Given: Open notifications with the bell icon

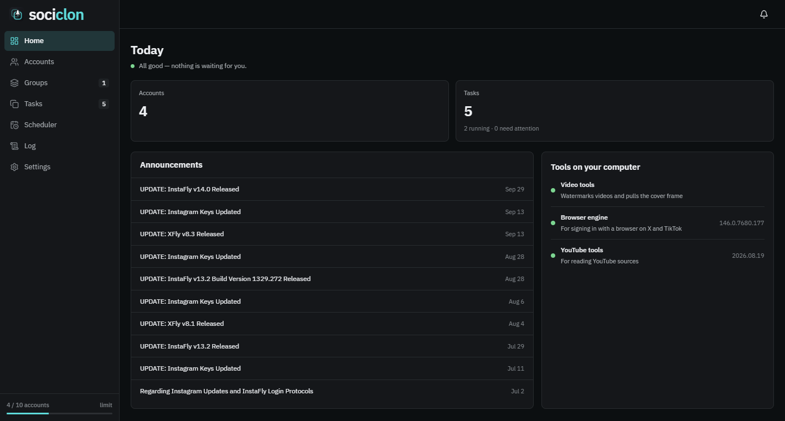Looking at the screenshot, I should tap(764, 14).
